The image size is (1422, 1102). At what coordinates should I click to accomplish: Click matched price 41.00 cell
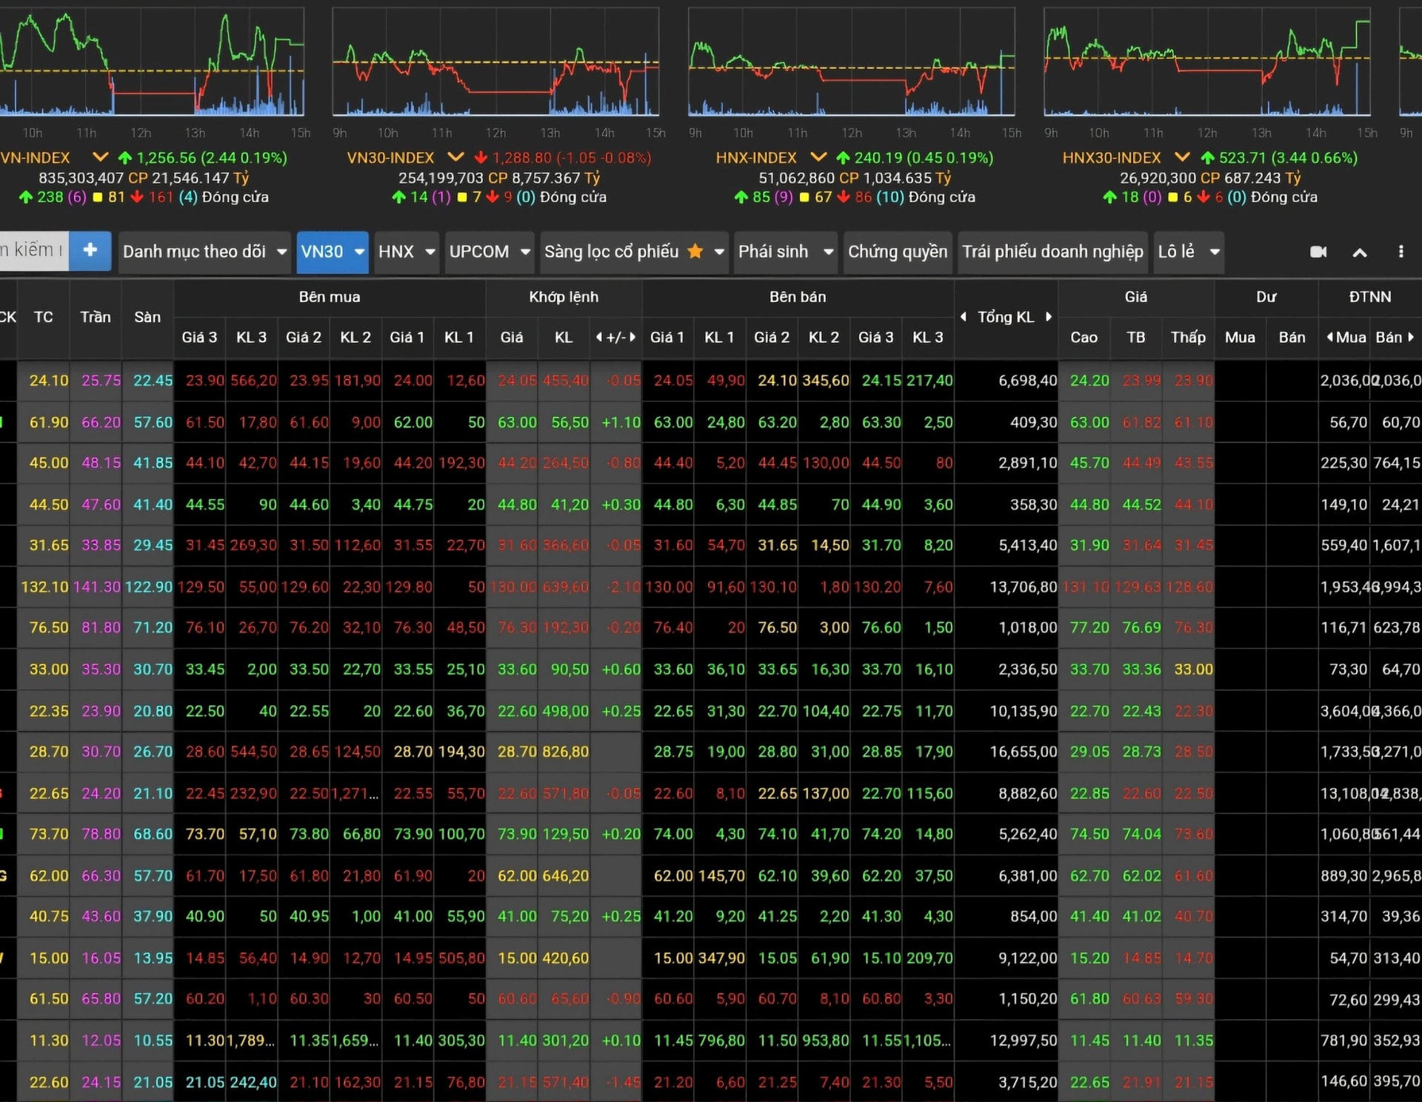point(517,916)
